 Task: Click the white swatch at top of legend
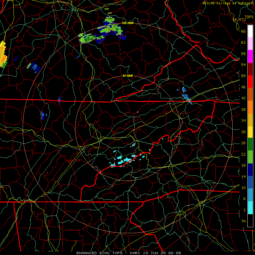(250, 31)
